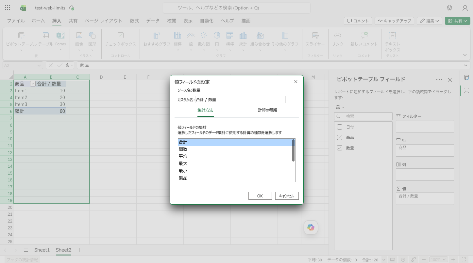Click the summary list scrollbar thumb
The width and height of the screenshot is (473, 263).
point(294,150)
